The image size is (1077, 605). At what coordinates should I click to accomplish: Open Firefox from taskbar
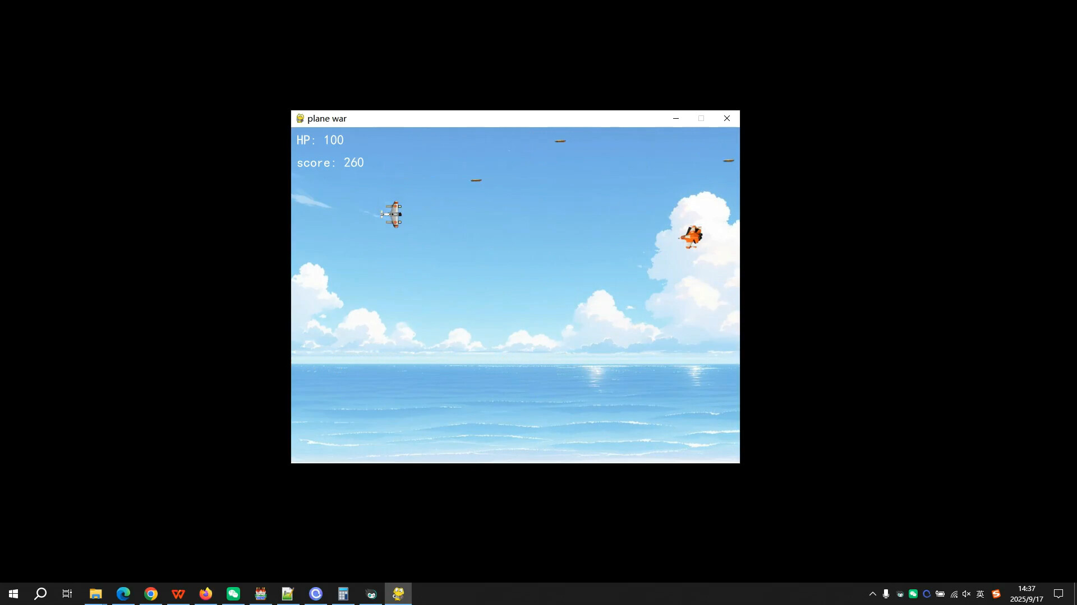[206, 594]
